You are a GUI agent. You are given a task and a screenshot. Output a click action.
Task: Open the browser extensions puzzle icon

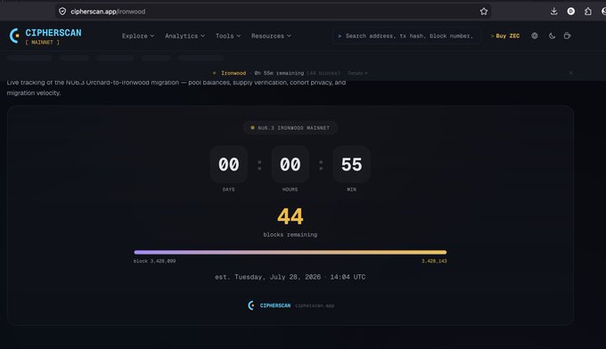[588, 12]
